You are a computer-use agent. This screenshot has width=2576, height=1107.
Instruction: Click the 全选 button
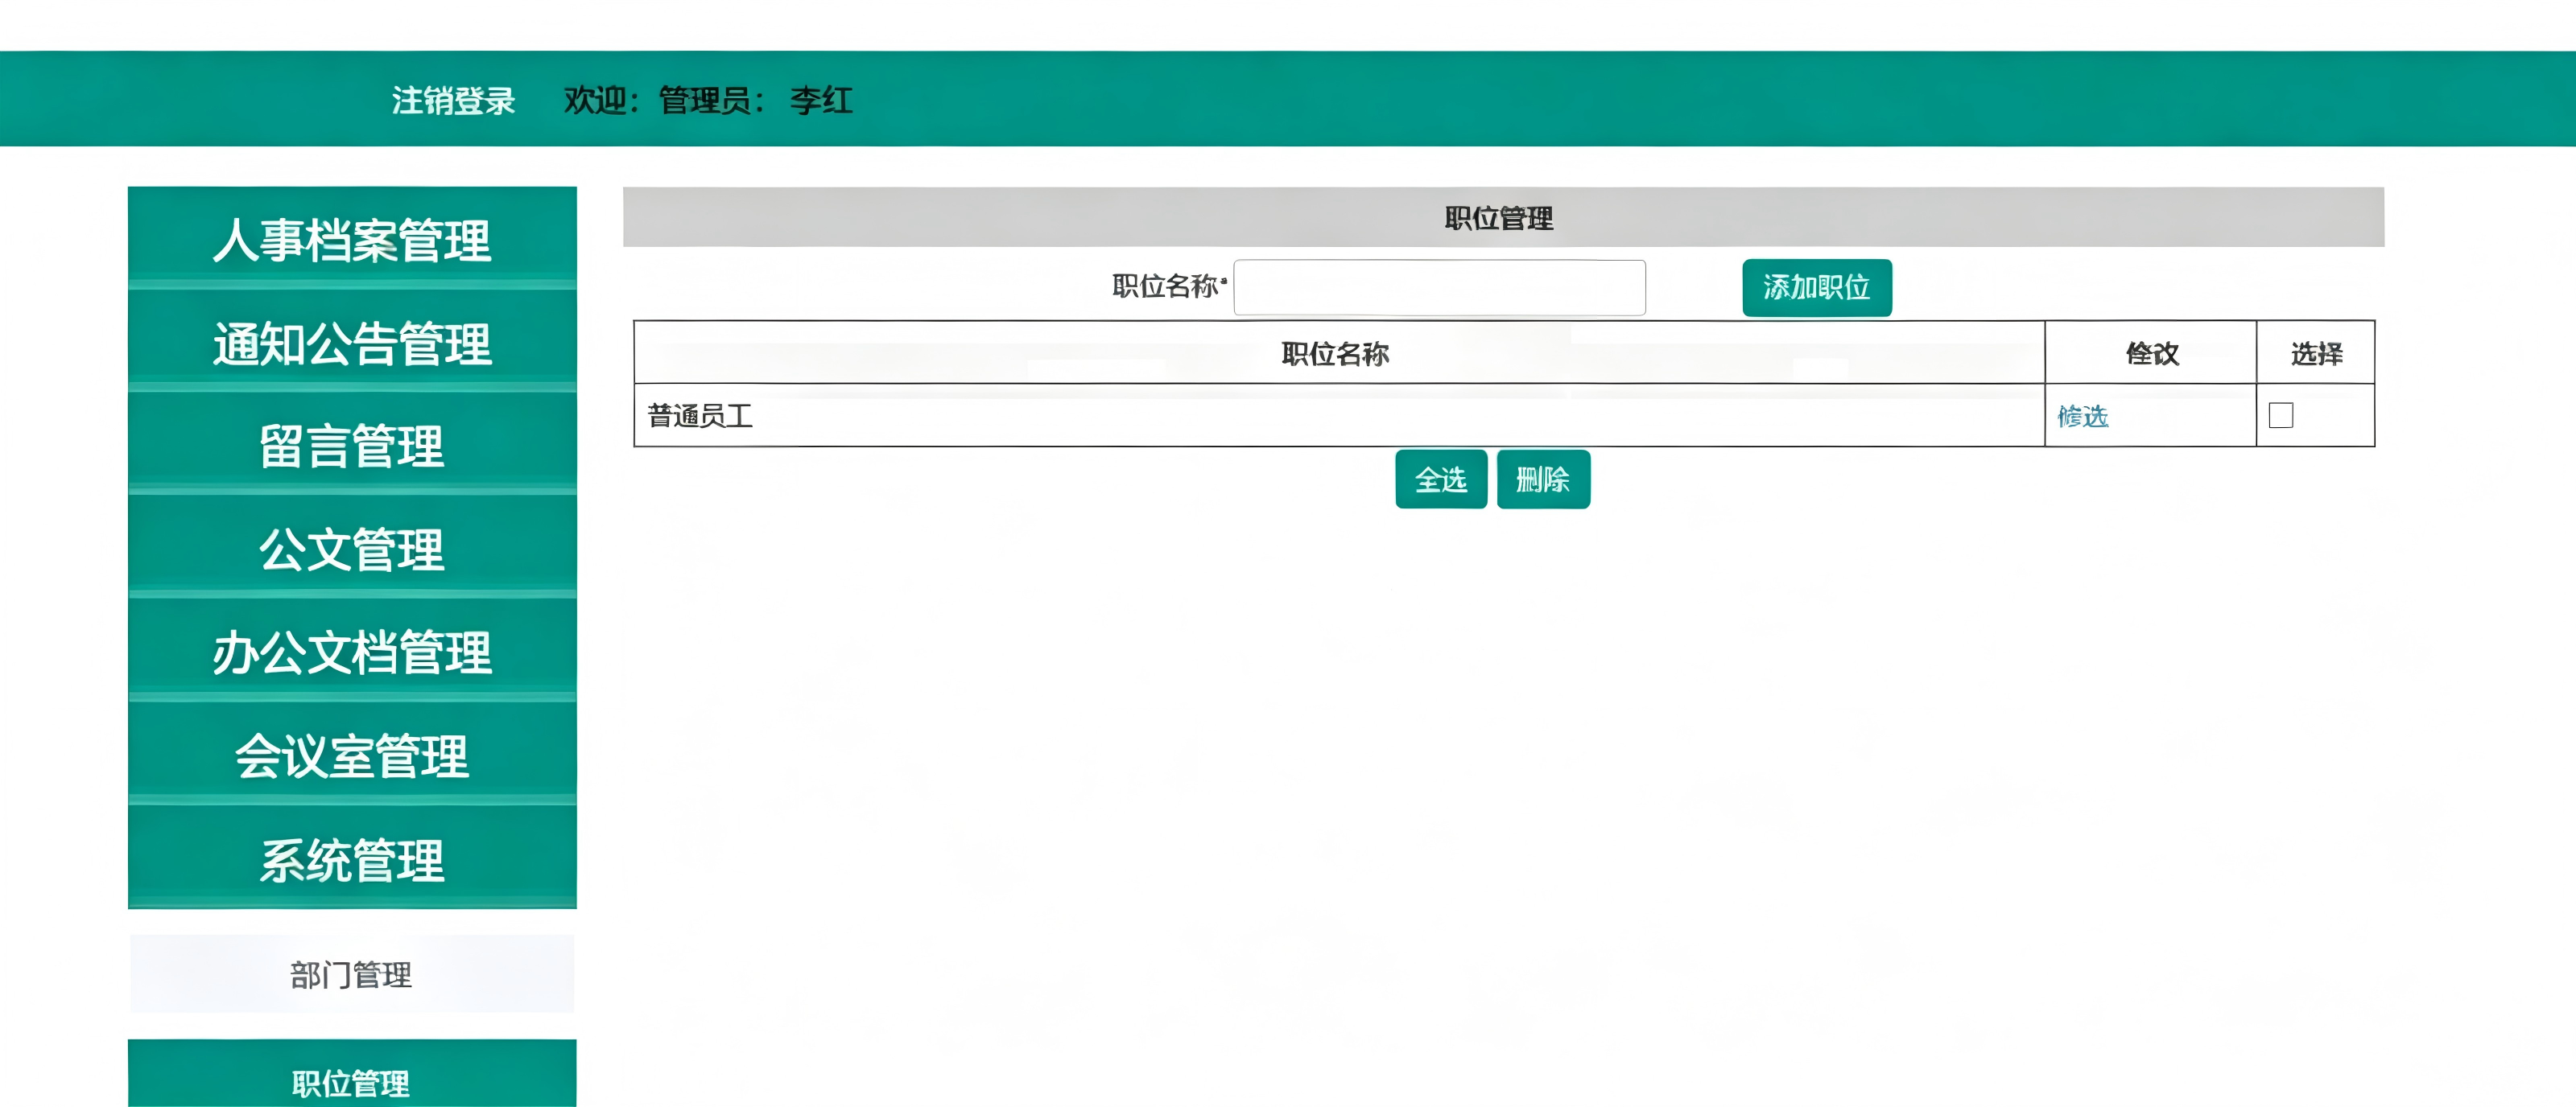[x=1441, y=479]
